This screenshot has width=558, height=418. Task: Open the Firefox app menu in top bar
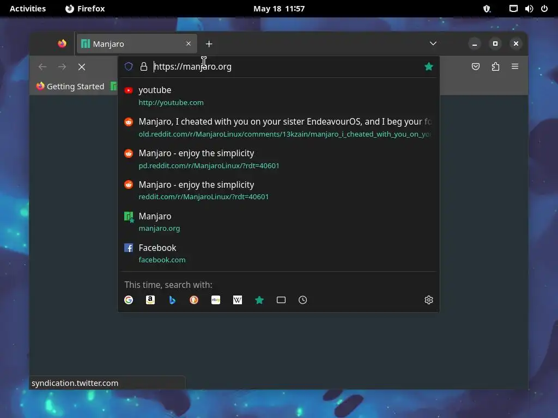click(x=85, y=9)
